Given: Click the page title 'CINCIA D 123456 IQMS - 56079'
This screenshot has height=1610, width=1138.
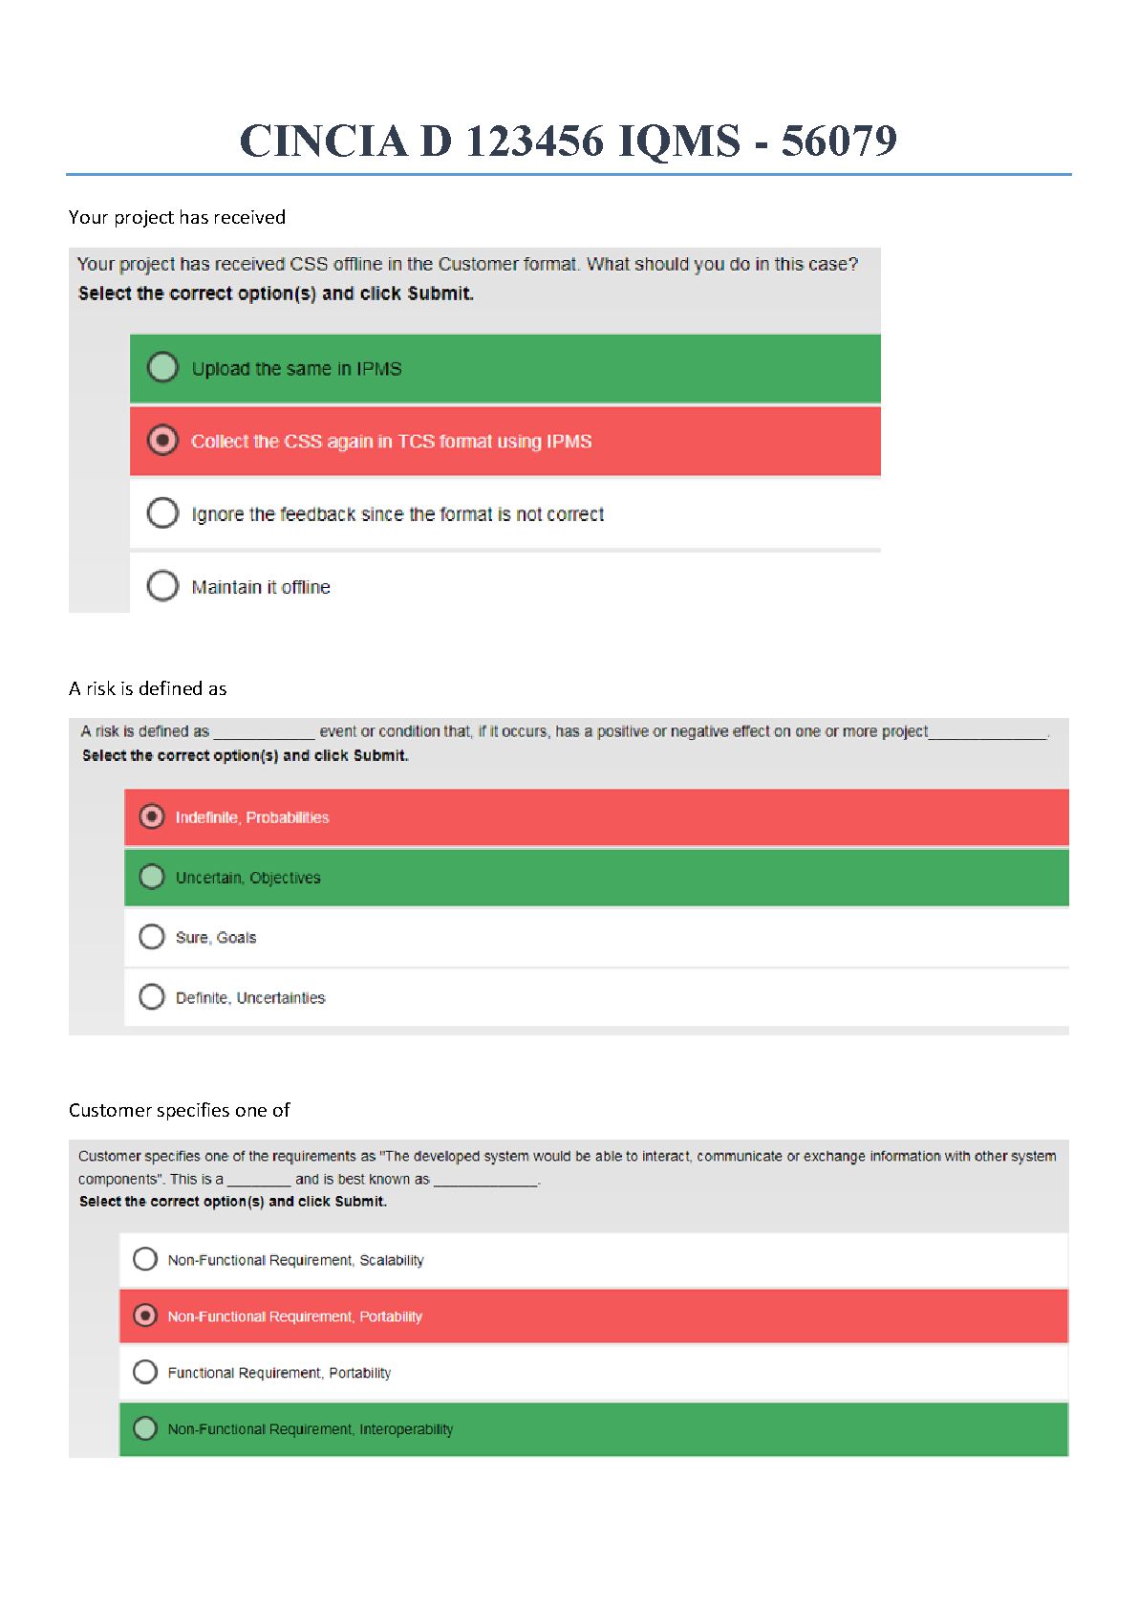Looking at the screenshot, I should click(569, 141).
